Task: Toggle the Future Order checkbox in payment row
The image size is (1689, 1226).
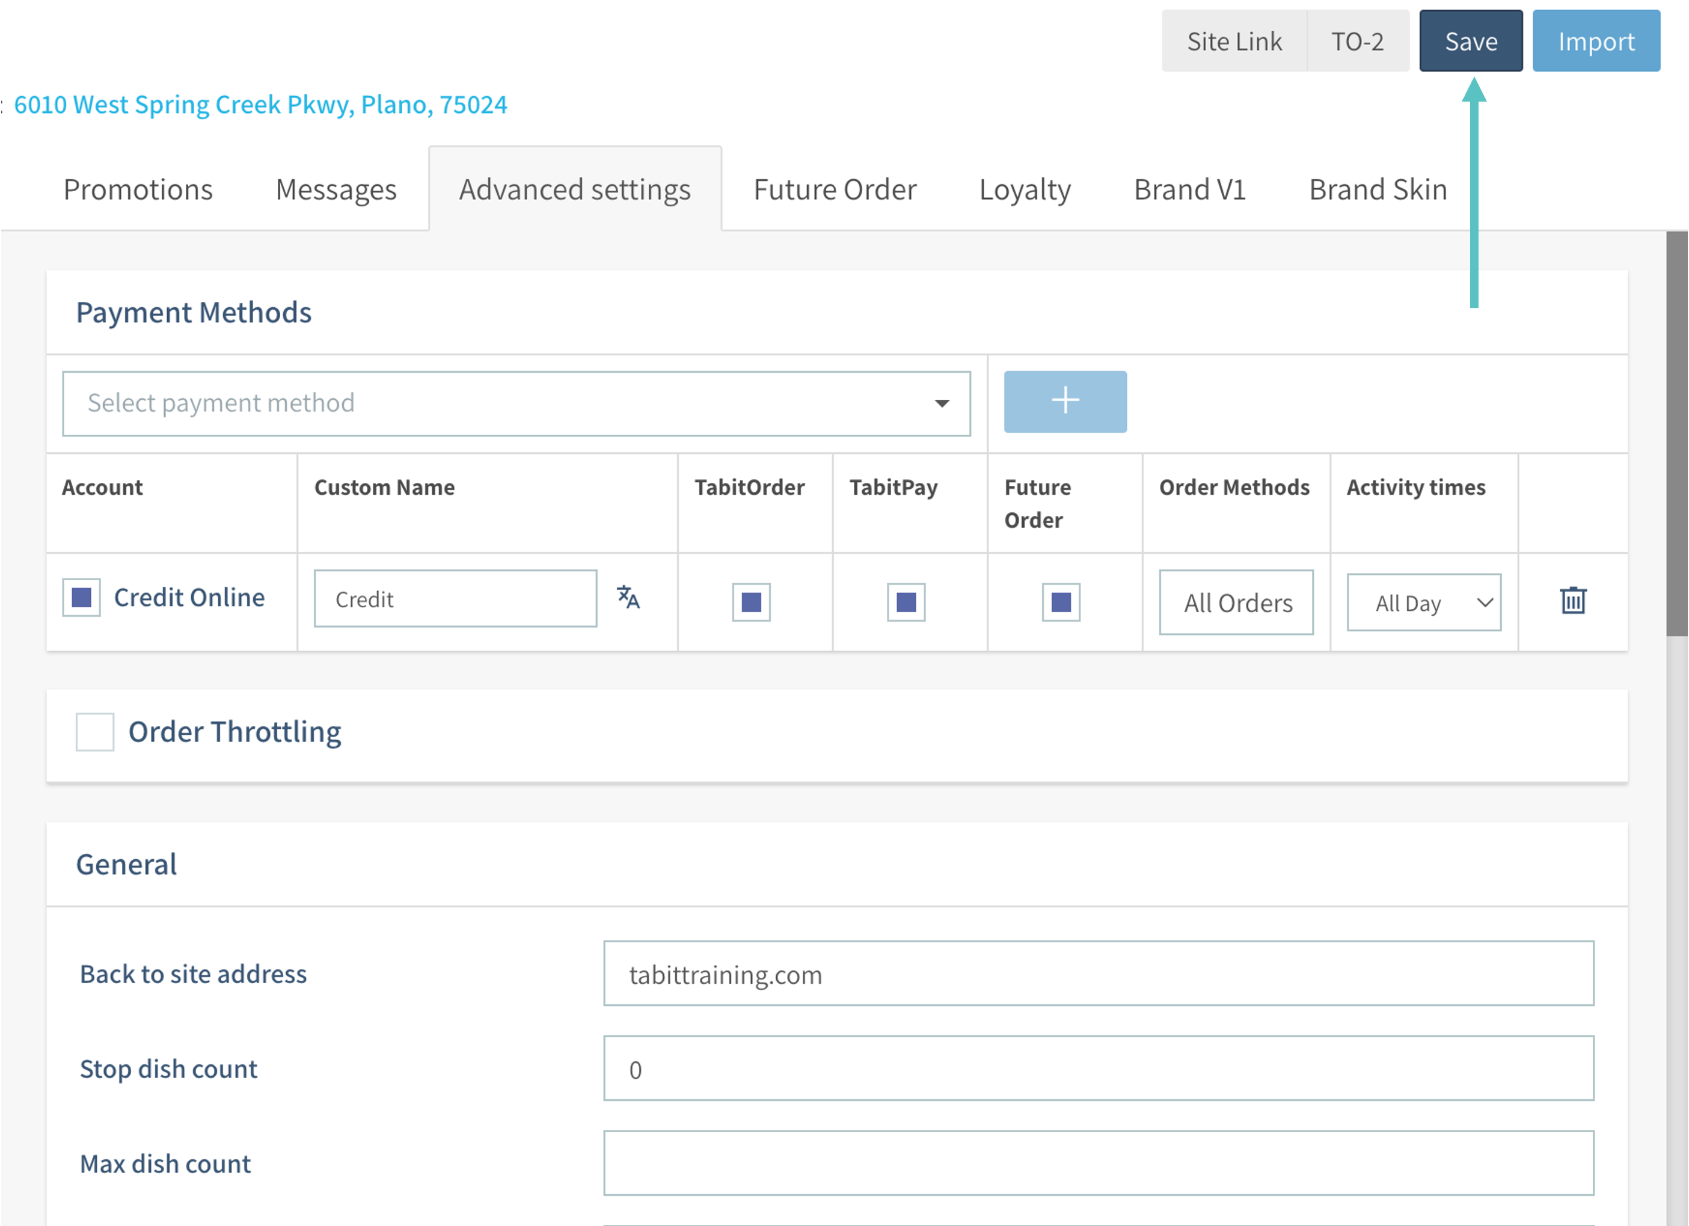Action: coord(1061,602)
